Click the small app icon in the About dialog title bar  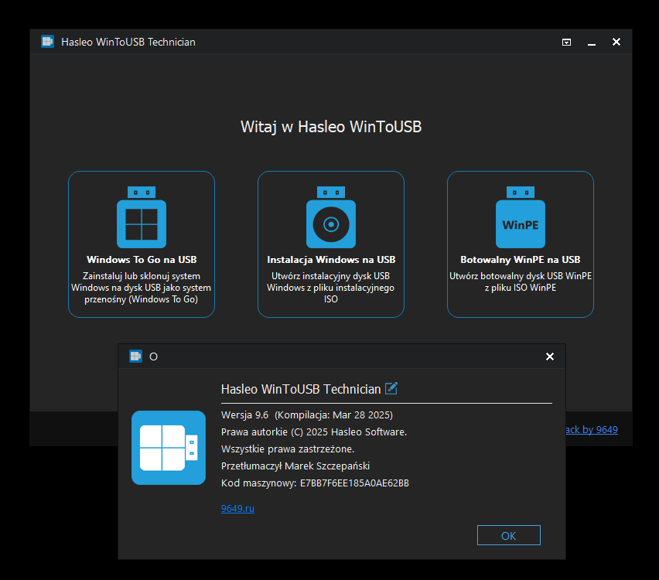pos(135,357)
